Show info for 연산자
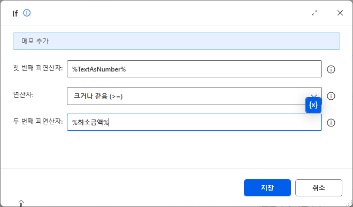This screenshot has width=353, height=207. point(331,96)
